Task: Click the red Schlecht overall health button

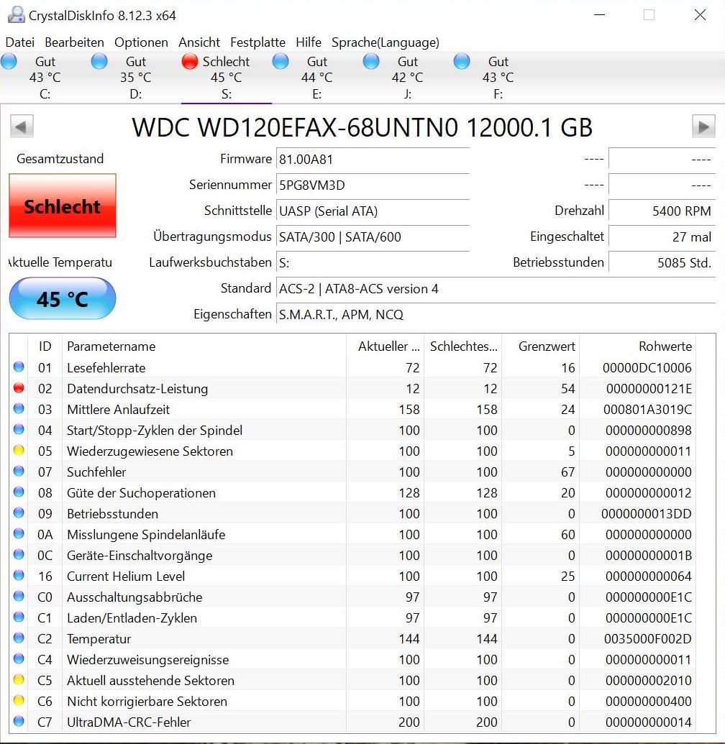Action: click(63, 206)
